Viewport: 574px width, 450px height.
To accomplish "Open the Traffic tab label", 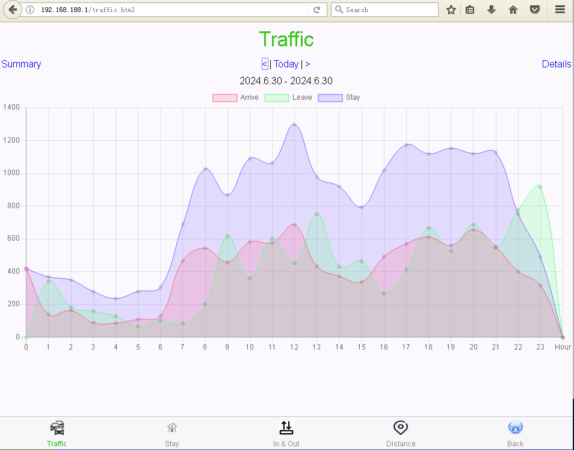I will coord(57,444).
